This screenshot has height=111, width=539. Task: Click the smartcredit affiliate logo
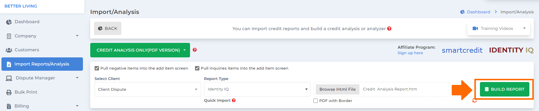pos(462,50)
